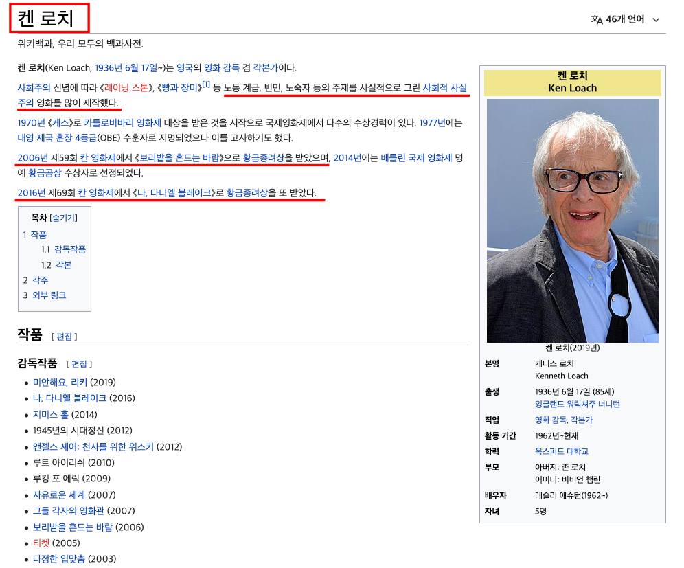Open the 베를린 국제 영화제 link
Image resolution: width=684 pixels, height=568 pixels.
tap(416, 157)
